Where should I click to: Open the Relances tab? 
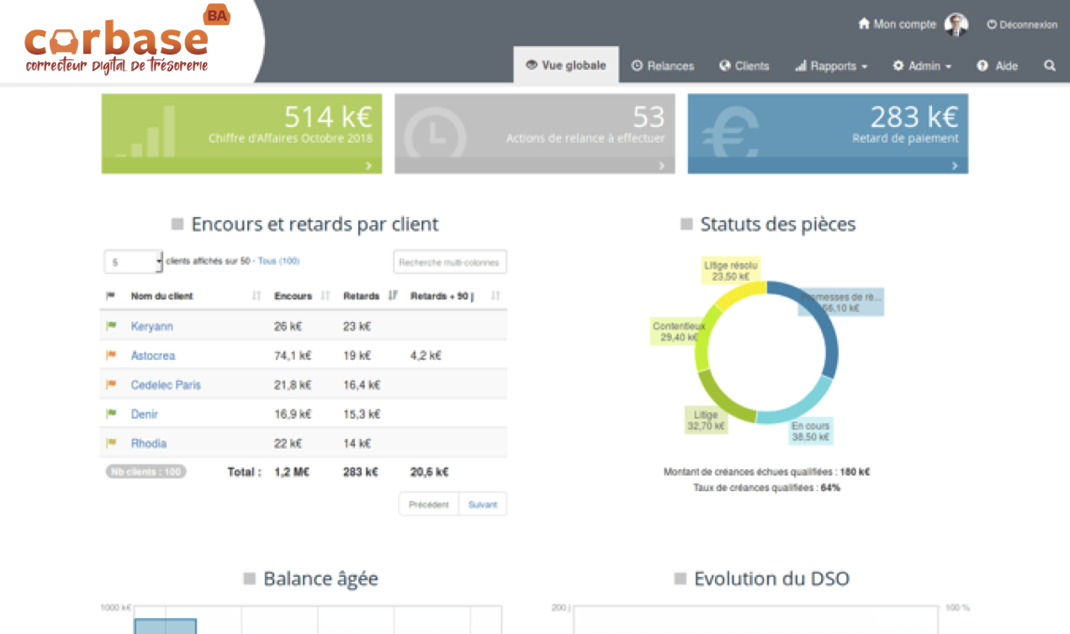tap(663, 66)
